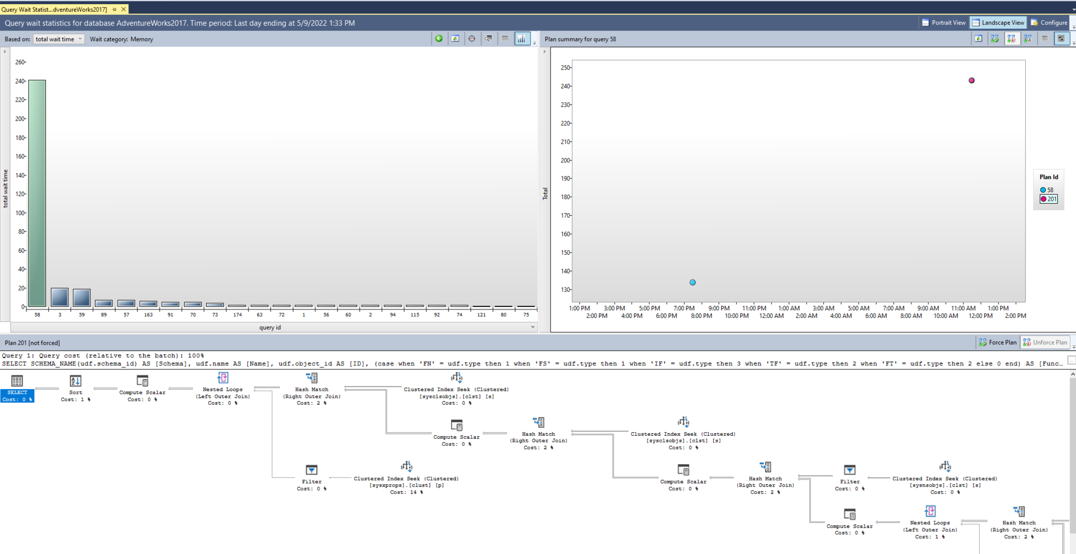Refresh the plan summary panel
This screenshot has width=1076, height=554.
pos(979,38)
